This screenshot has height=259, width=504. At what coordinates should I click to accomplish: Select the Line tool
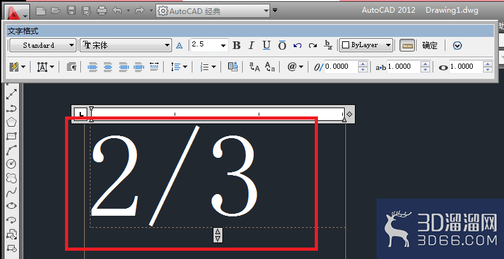coord(11,94)
